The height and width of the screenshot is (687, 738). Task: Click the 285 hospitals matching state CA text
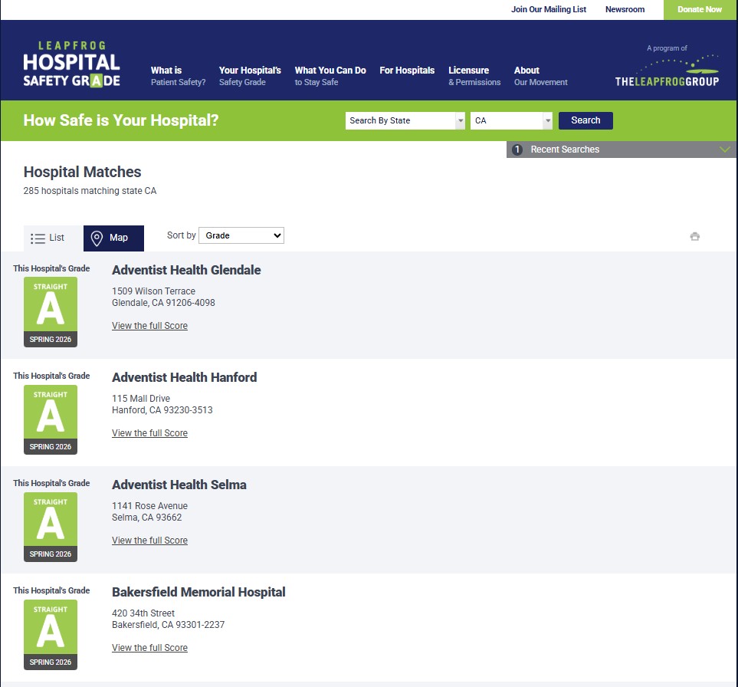tap(90, 191)
